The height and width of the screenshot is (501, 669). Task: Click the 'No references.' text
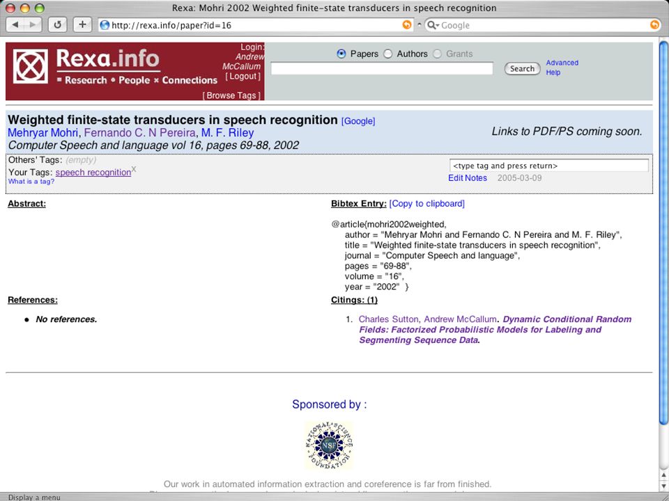tap(67, 319)
